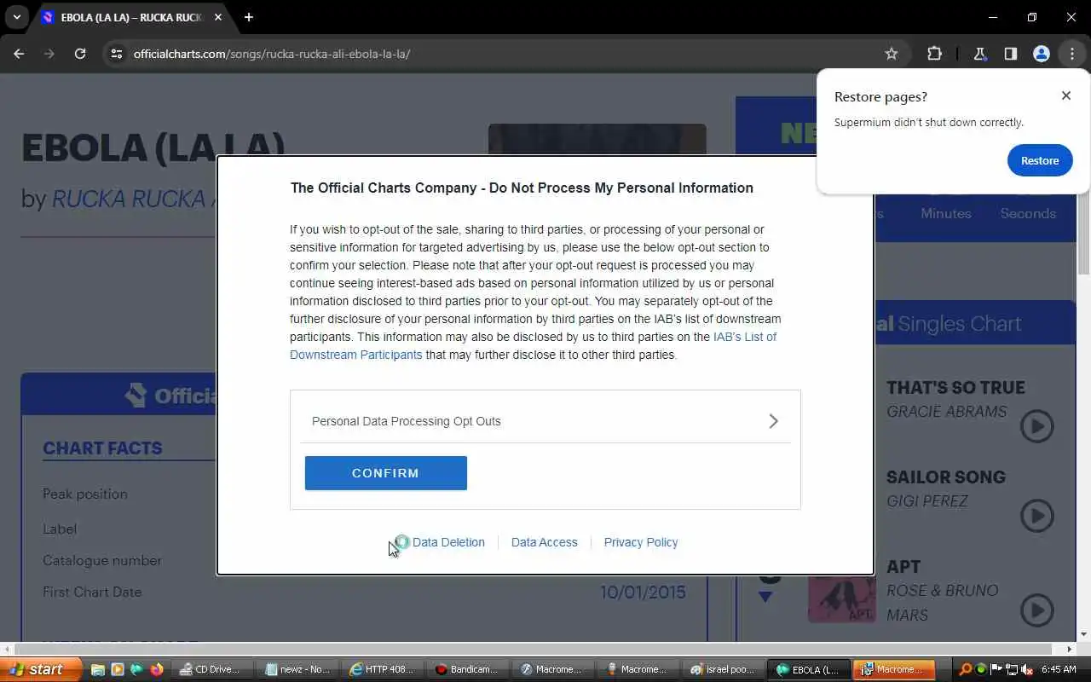Viewport: 1091px width, 682px height.
Task: Play APT by Rose & Bruno Mars
Action: (1037, 610)
